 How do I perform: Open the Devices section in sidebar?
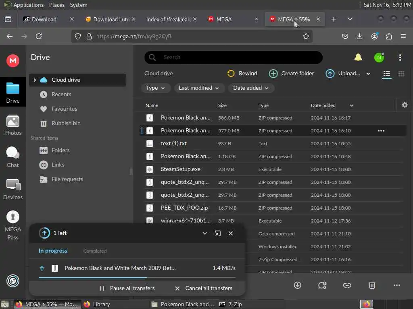click(13, 189)
